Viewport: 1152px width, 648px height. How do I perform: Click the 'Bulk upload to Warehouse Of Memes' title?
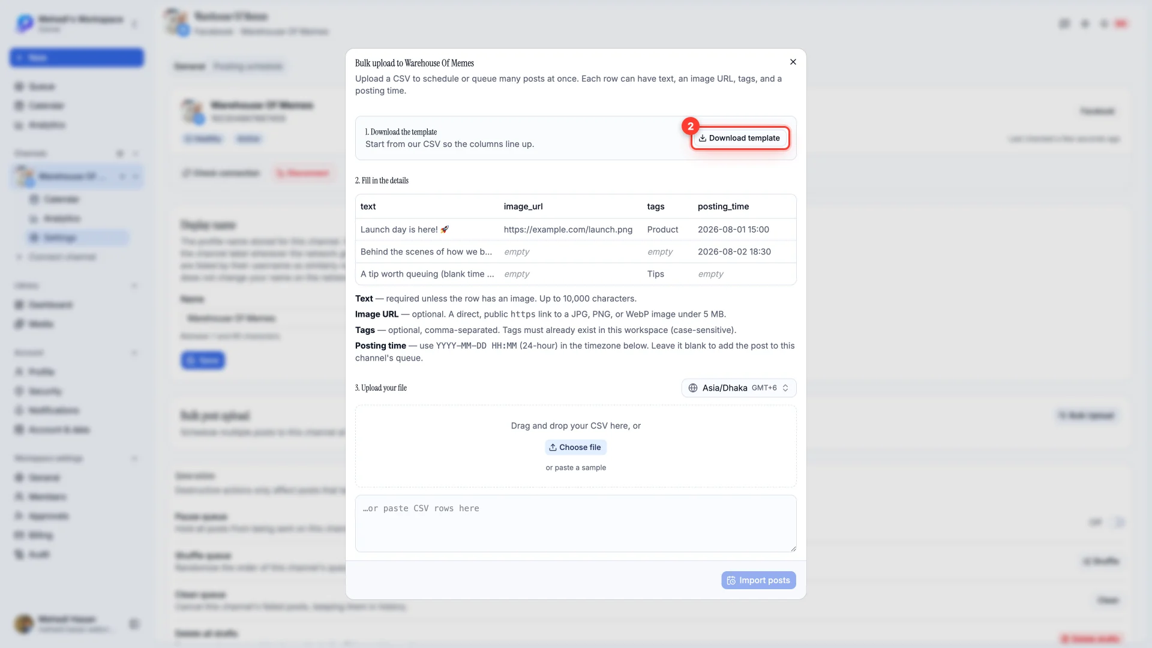414,63
